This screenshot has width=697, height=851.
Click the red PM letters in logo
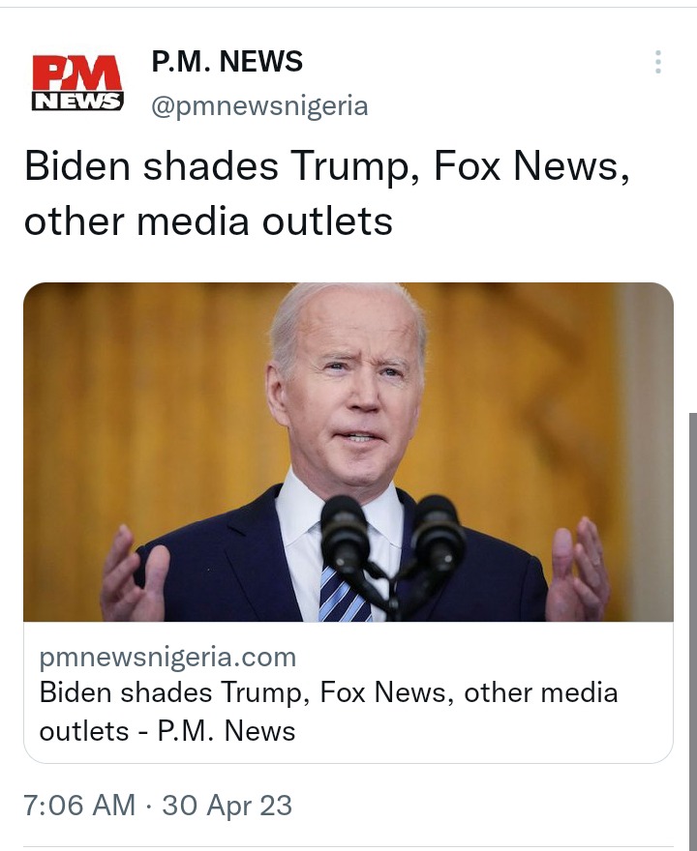[x=77, y=73]
